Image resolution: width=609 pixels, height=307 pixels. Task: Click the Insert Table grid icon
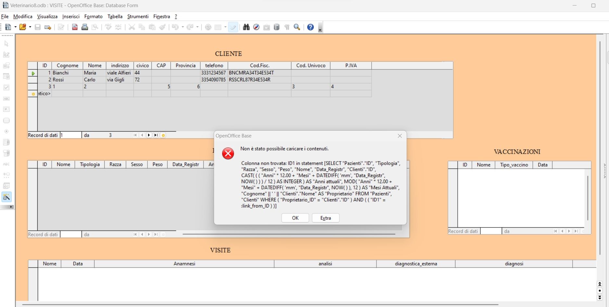218,27
